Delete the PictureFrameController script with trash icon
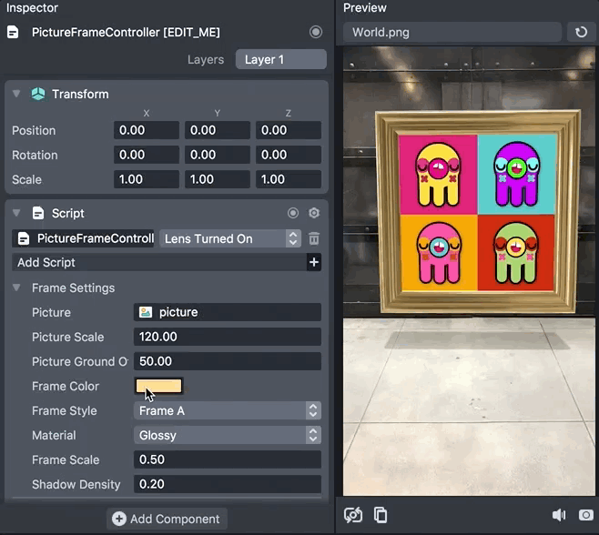 pos(314,238)
